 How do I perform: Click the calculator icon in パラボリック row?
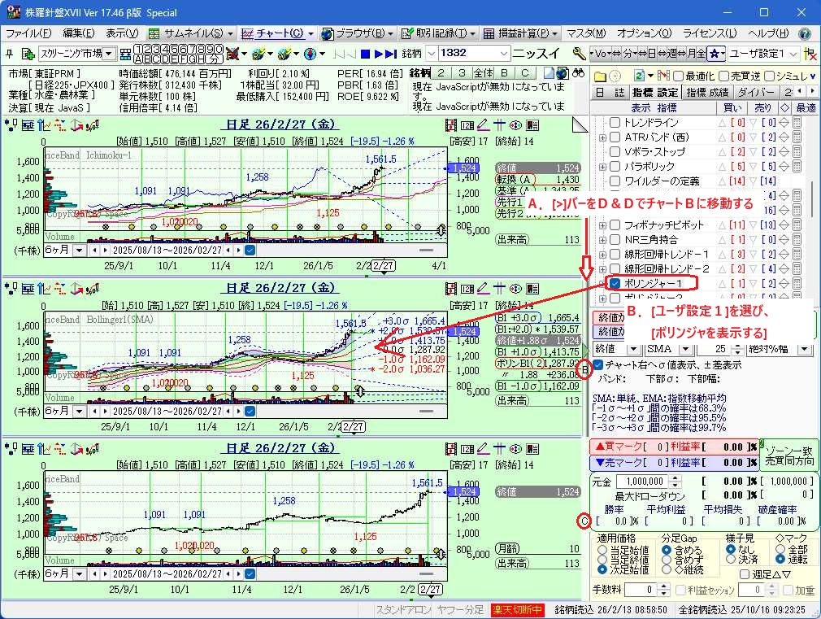pos(797,166)
